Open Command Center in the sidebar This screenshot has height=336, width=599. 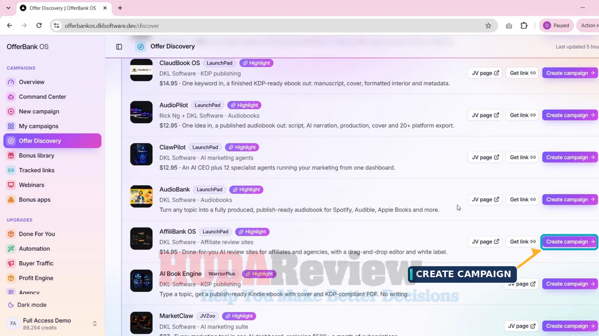click(x=52, y=97)
